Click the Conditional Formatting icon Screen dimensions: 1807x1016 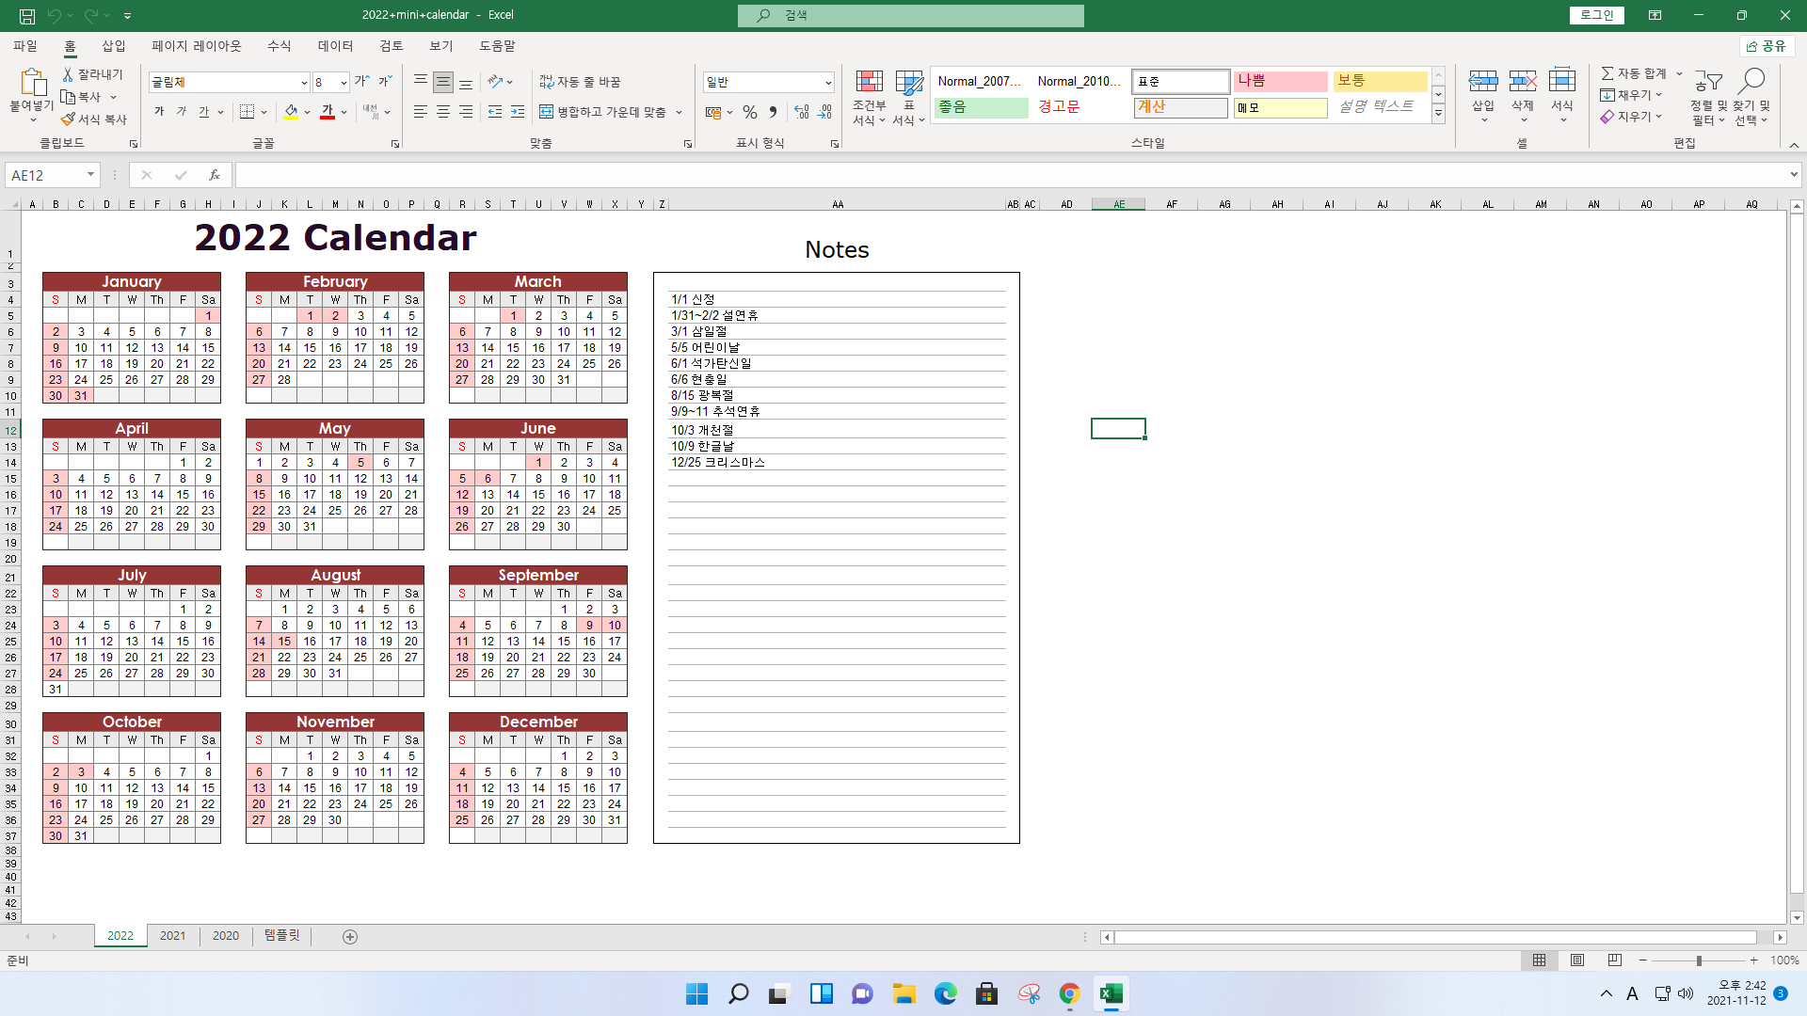(869, 82)
